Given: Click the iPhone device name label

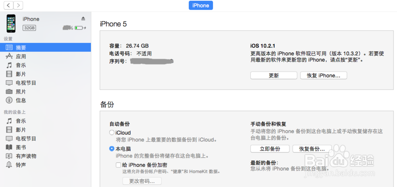Looking at the screenshot, I should [31, 19].
